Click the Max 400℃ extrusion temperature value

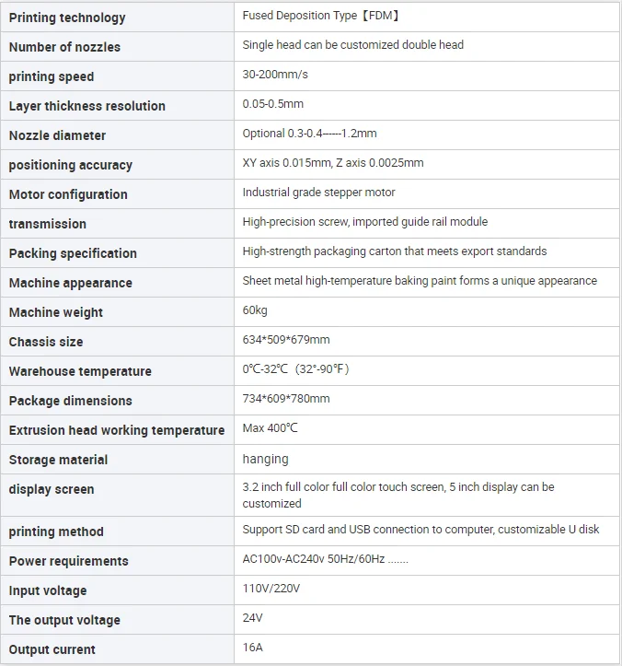[271, 428]
